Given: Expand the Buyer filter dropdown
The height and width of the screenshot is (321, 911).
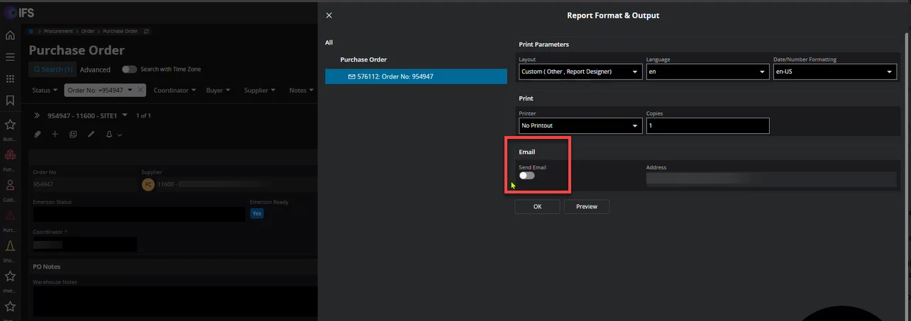Looking at the screenshot, I should point(218,90).
